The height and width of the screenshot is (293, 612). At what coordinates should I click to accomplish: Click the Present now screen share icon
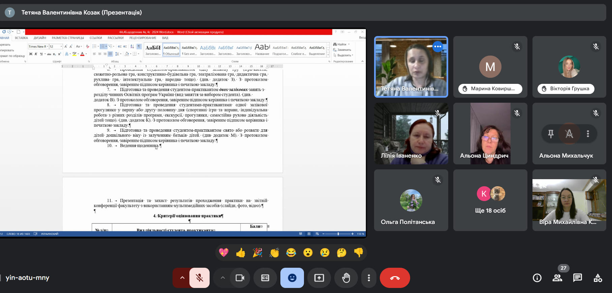pyautogui.click(x=319, y=278)
